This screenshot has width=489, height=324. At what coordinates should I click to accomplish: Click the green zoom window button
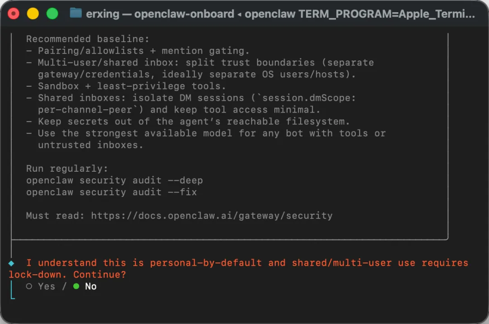(x=52, y=14)
